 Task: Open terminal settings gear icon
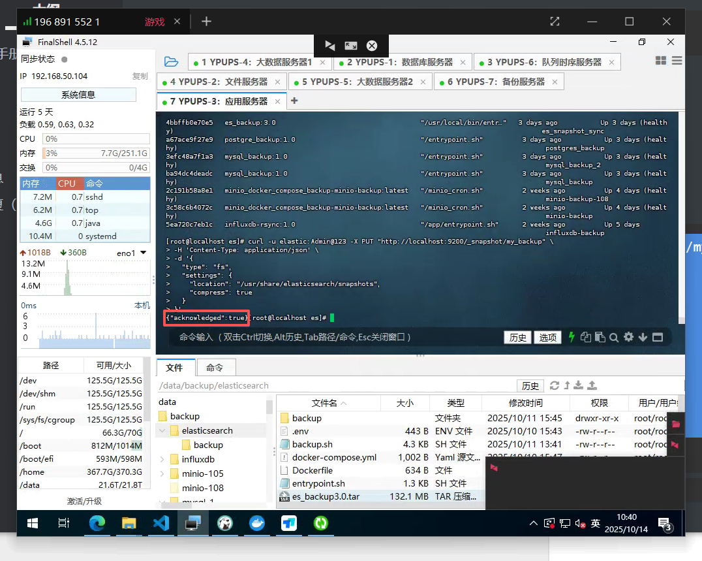point(628,337)
